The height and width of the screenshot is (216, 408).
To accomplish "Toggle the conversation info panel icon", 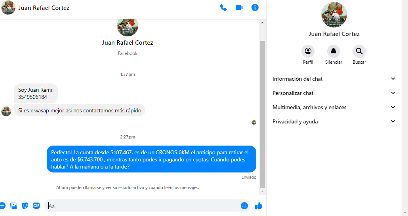I will click(255, 8).
